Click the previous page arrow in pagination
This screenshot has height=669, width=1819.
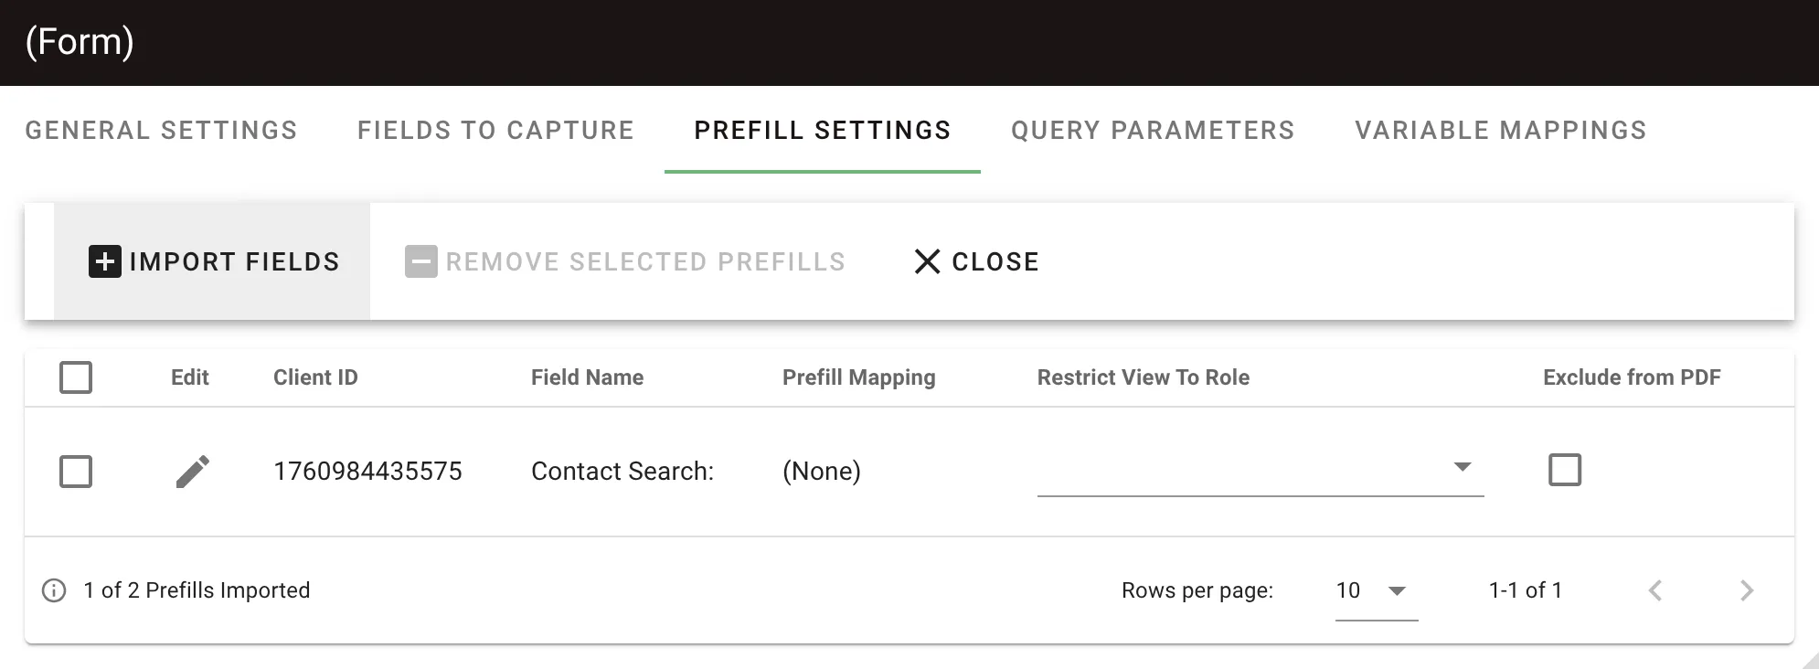click(1655, 590)
